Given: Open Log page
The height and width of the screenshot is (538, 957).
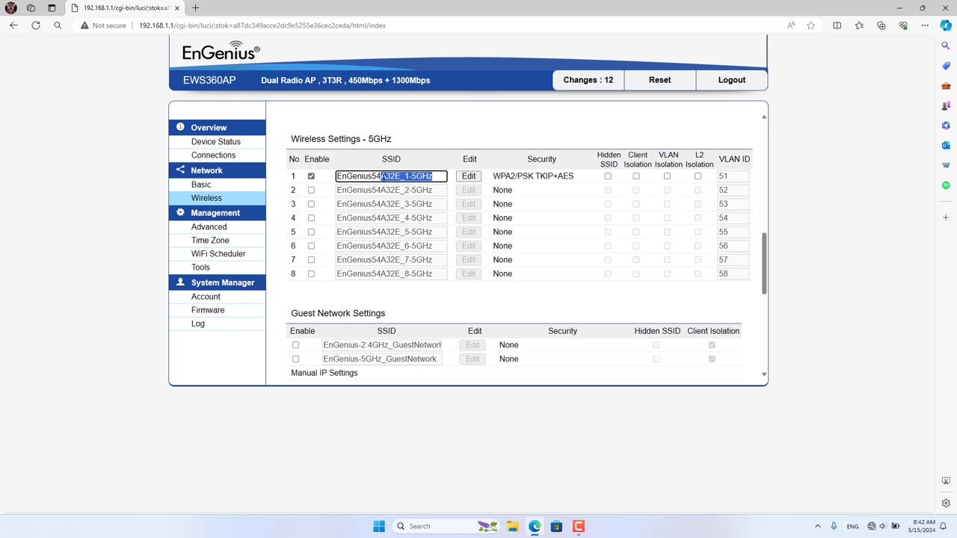Looking at the screenshot, I should point(197,324).
